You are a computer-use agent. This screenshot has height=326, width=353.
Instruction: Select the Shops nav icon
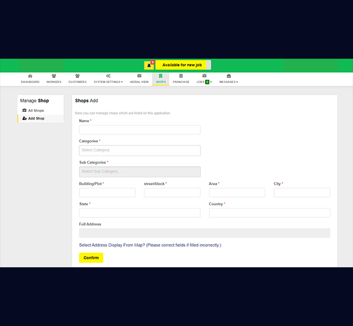(161, 76)
